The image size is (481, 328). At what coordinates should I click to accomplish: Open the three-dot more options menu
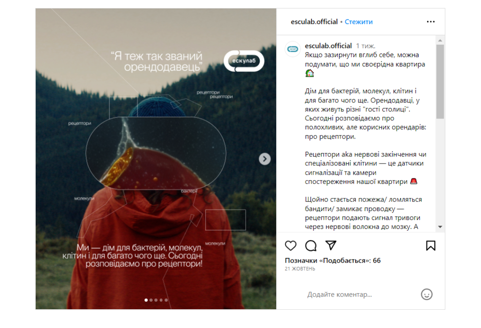point(431,22)
